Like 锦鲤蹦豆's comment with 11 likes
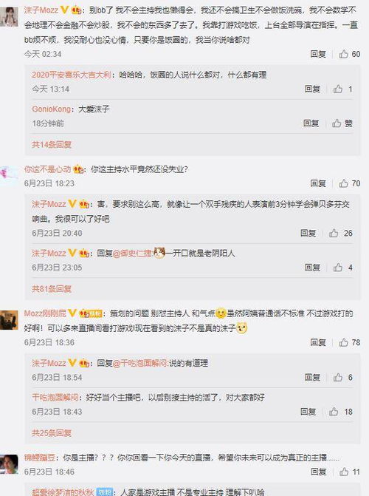369x496 pixels. 349,472
